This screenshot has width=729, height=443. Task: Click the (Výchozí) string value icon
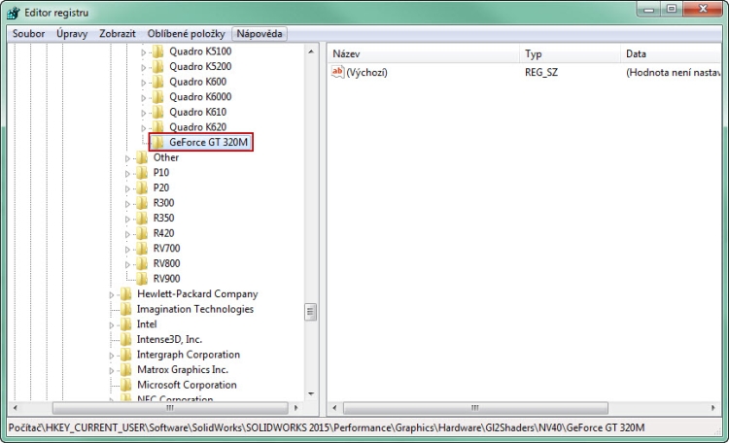point(337,72)
